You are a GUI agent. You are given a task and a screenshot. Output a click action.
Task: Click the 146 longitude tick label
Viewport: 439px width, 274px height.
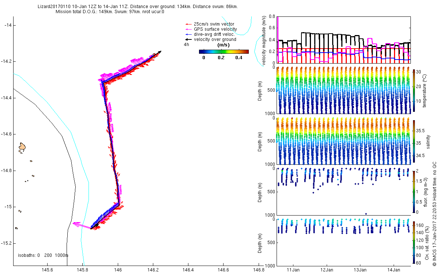[x=118, y=270]
